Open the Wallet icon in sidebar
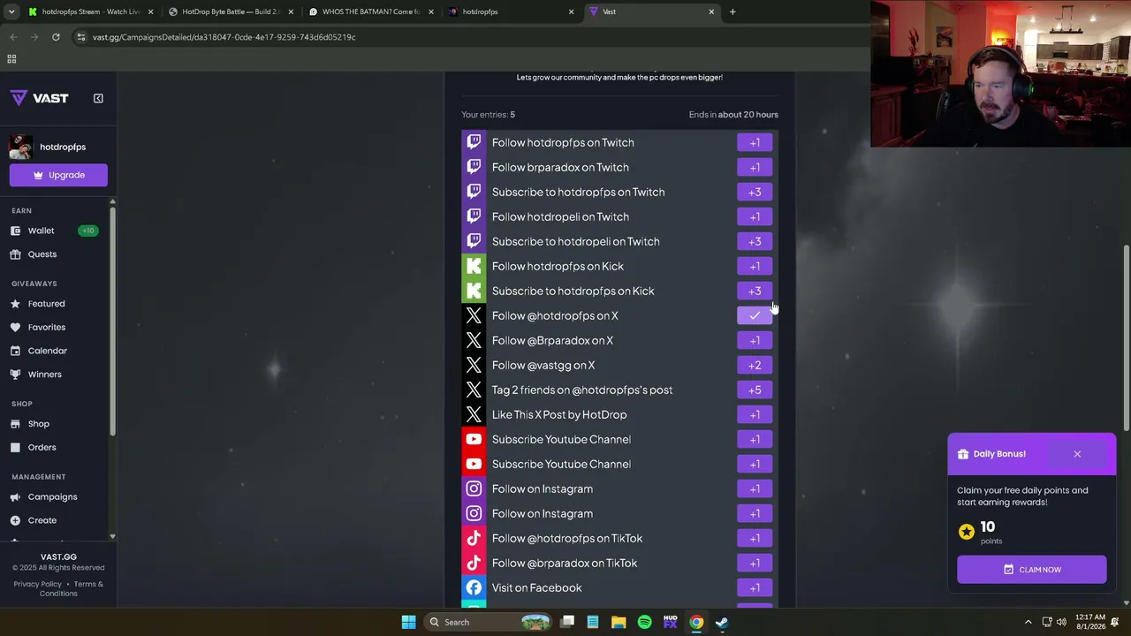The width and height of the screenshot is (1131, 636). pyautogui.click(x=15, y=231)
